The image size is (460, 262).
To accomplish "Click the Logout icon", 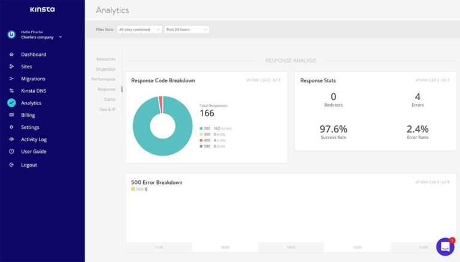I will [11, 165].
